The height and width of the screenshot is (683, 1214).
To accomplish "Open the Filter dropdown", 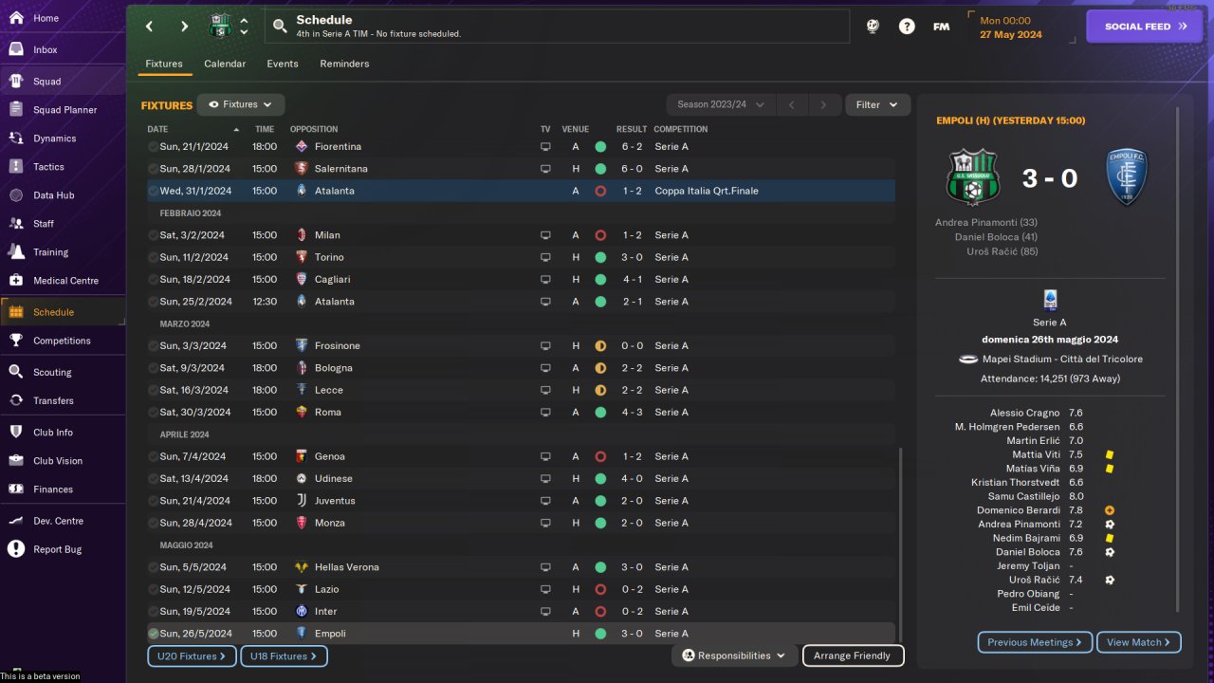I will (877, 104).
